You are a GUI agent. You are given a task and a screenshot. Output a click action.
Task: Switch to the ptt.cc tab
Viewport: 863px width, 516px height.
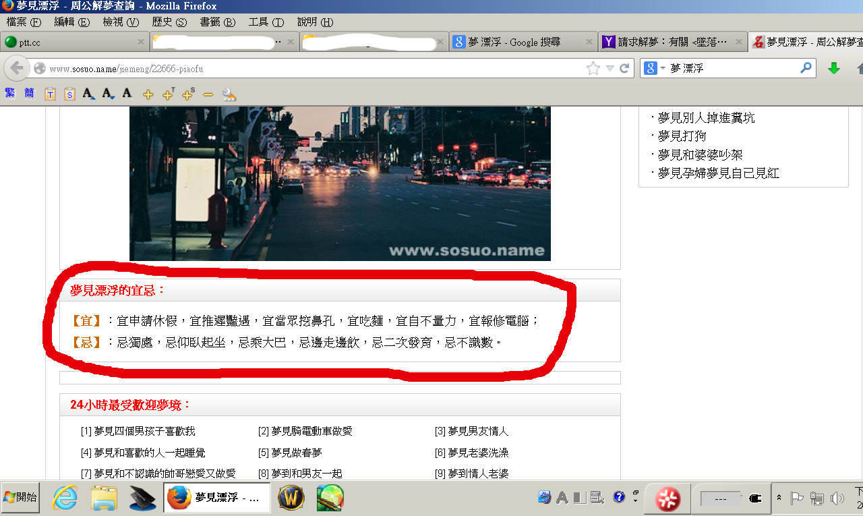coord(74,42)
